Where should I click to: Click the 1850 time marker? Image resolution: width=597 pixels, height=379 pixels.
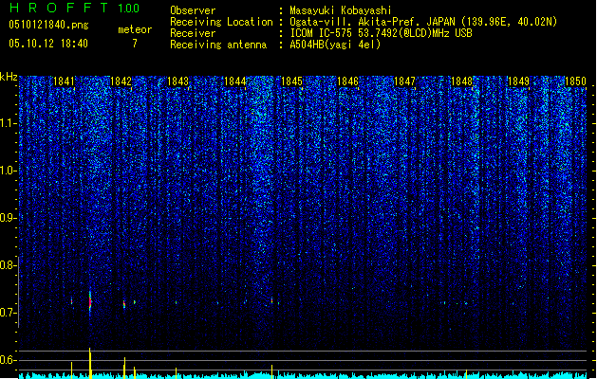pos(575,81)
